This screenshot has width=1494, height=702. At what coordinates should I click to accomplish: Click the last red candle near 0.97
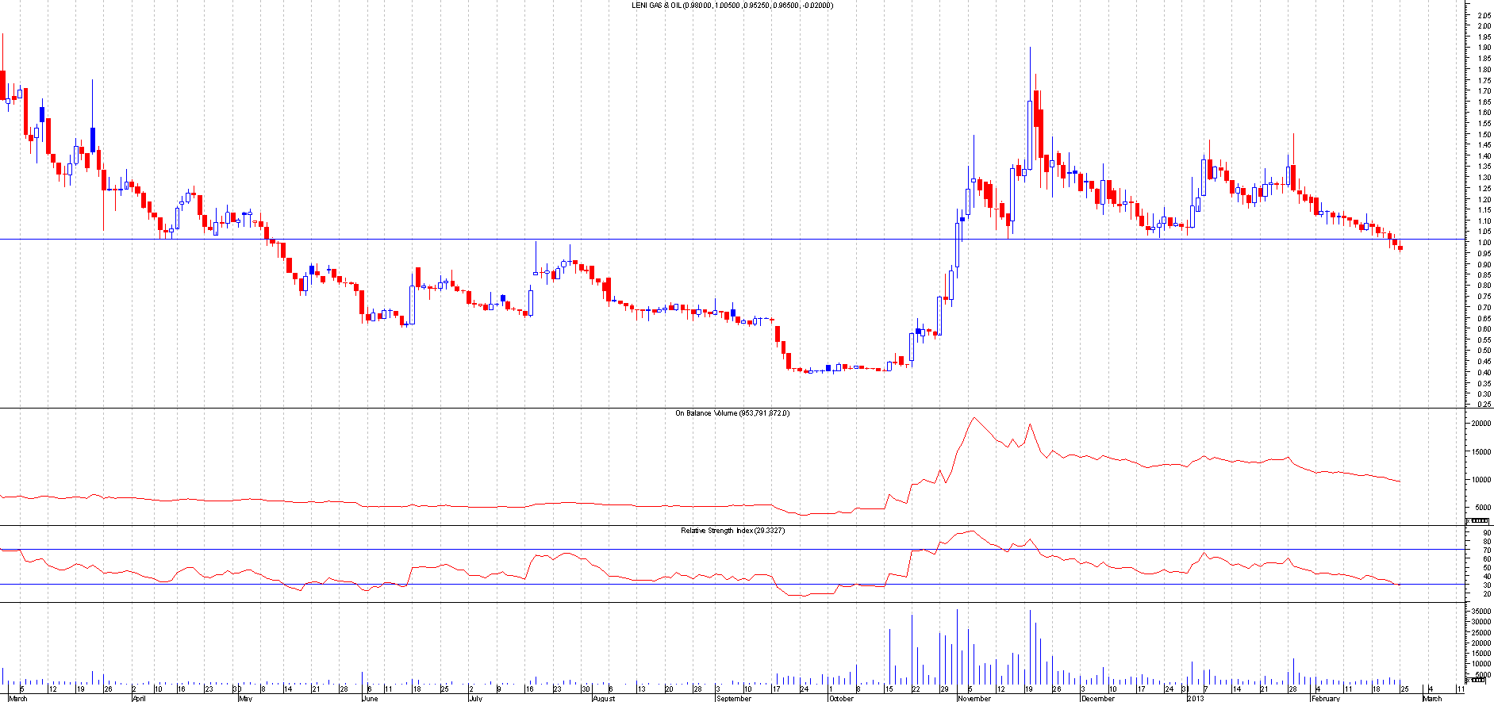point(1400,248)
